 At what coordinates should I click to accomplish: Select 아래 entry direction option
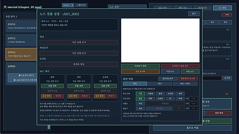pos(180,98)
